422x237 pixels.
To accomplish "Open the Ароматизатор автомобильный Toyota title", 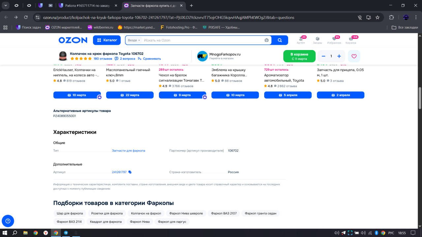I will click(x=284, y=78).
